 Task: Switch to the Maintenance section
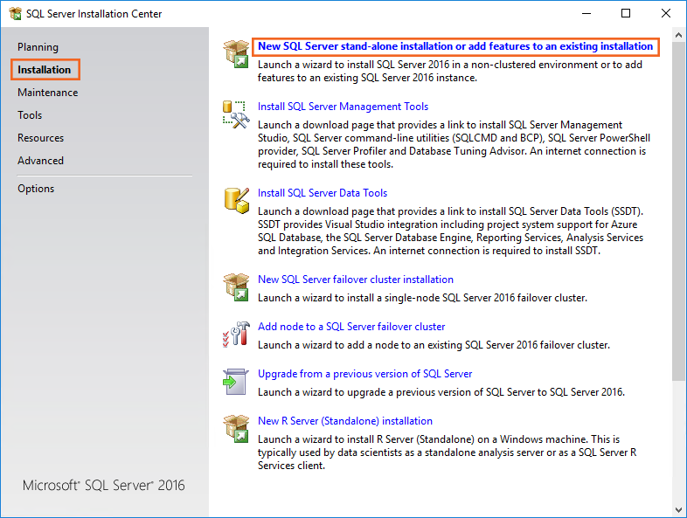coord(47,93)
